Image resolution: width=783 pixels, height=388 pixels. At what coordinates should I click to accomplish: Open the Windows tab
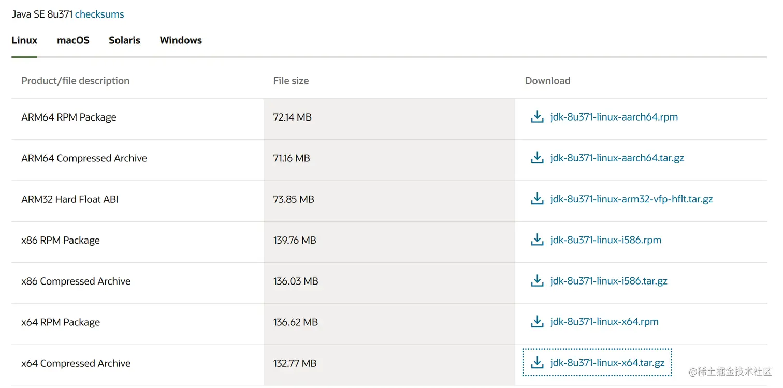181,40
